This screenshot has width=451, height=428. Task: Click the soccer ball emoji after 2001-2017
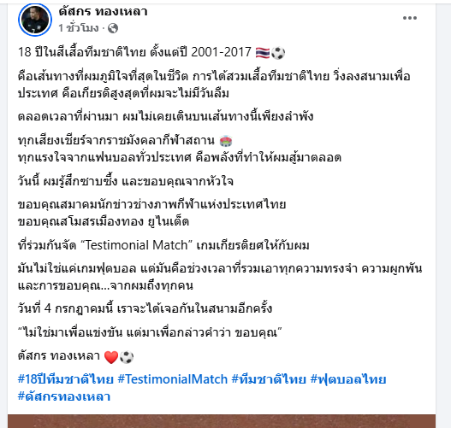278,53
